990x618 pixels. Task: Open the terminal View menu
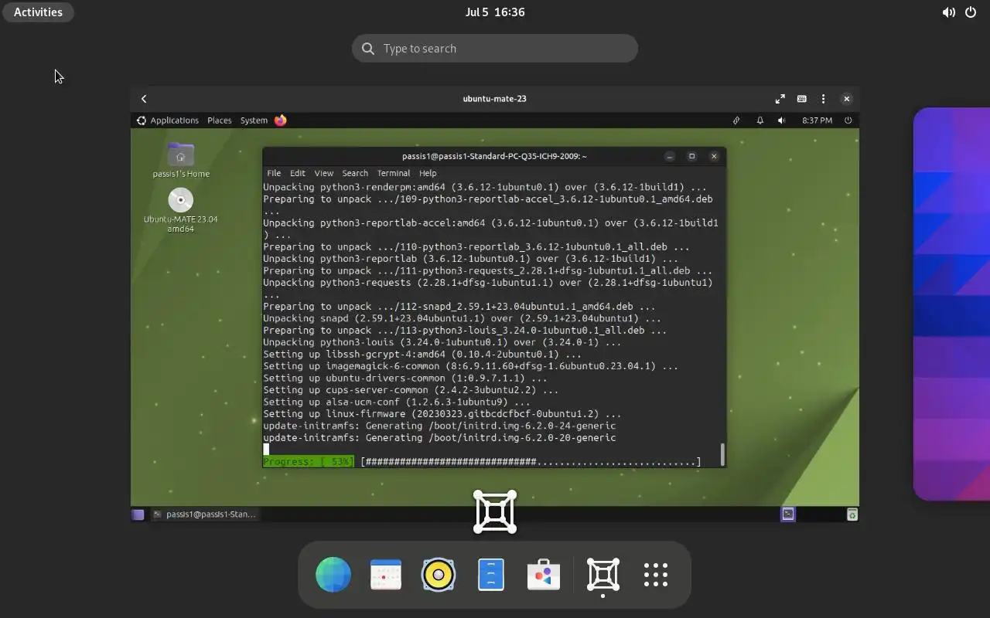pyautogui.click(x=324, y=173)
